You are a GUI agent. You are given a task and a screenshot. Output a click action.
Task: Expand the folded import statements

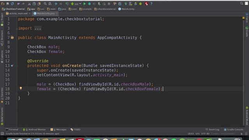pyautogui.click(x=38, y=28)
